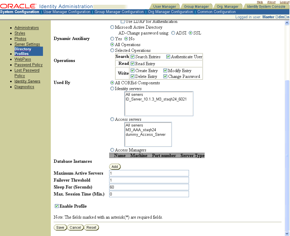Select All COREid Components radio button
Viewport: 290px width, 236px height.
point(112,83)
